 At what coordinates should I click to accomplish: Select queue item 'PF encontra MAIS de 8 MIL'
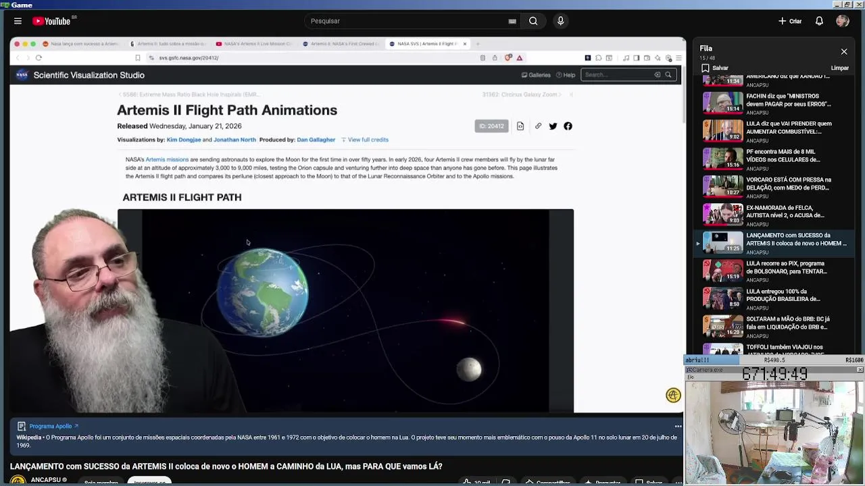[774, 159]
